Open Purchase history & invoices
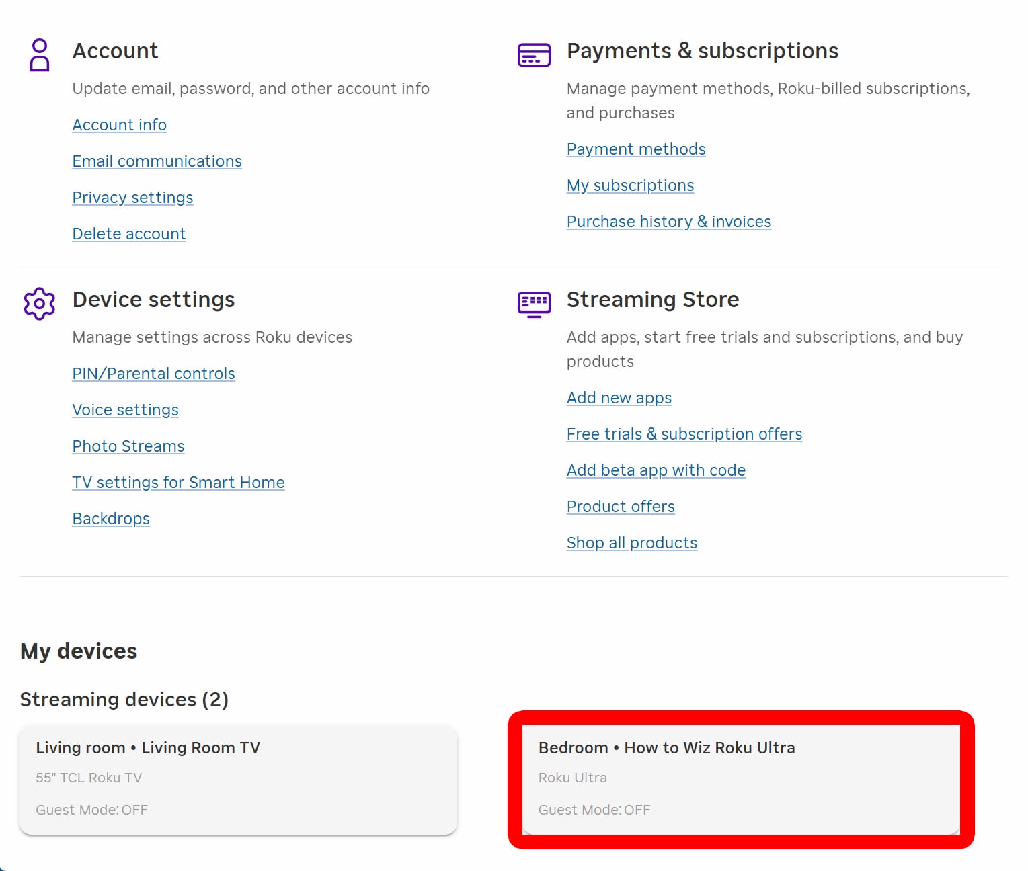Screen dimensions: 1028x871 (x=669, y=222)
